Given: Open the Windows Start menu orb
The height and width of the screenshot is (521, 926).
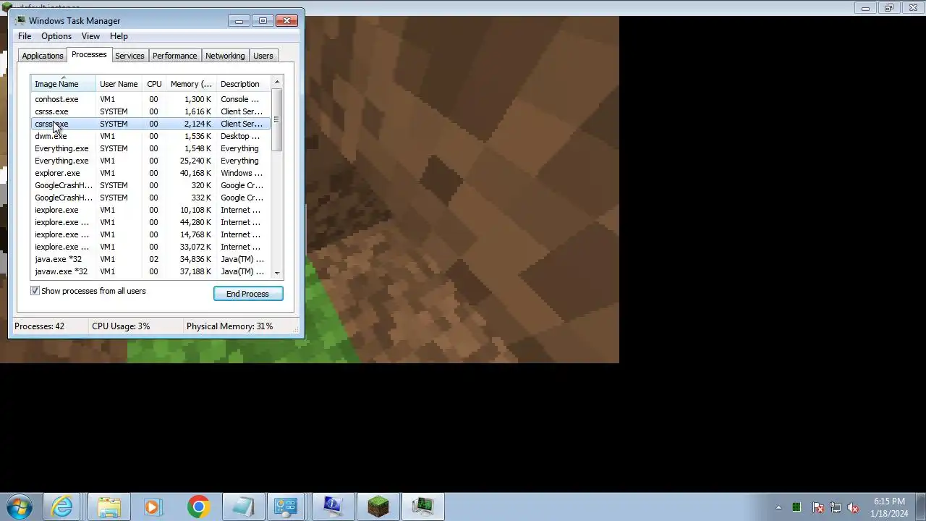Looking at the screenshot, I should pyautogui.click(x=20, y=507).
